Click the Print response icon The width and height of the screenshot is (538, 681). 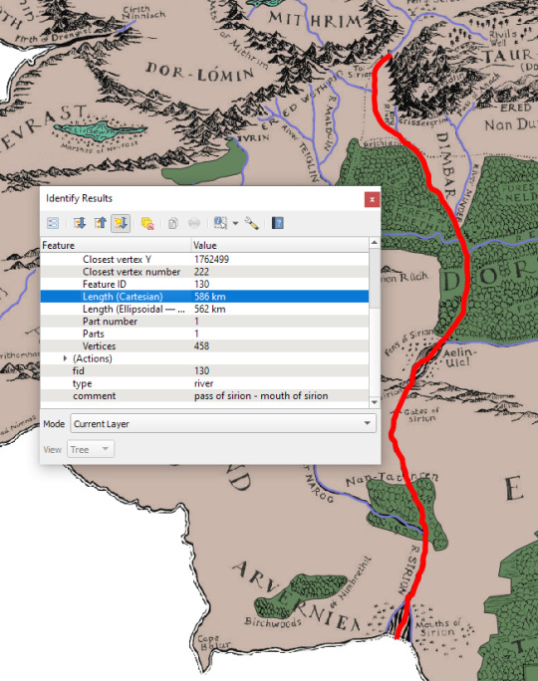194,223
